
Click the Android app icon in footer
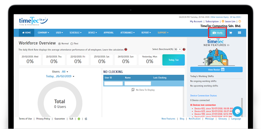tap(79, 119)
